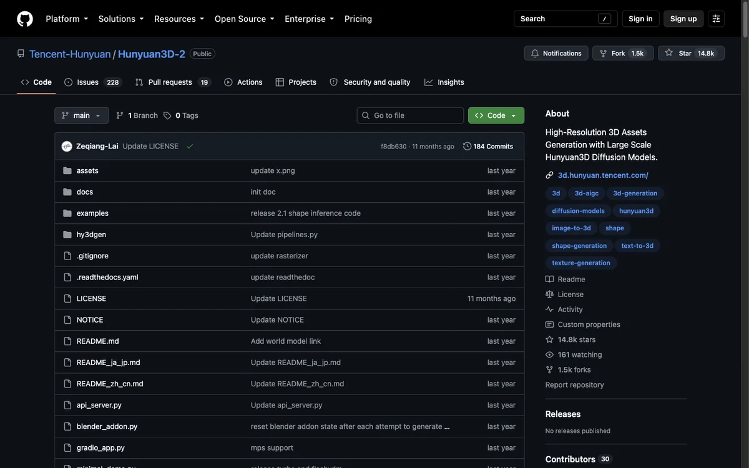Open the Security and quality tab
Viewport: 749px width, 468px height.
tap(370, 82)
